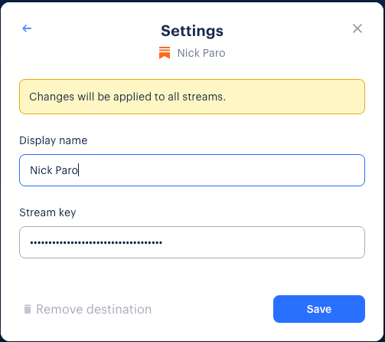Image resolution: width=385 pixels, height=342 pixels.
Task: Close the Settings dialog with the X
Action: coord(357,28)
